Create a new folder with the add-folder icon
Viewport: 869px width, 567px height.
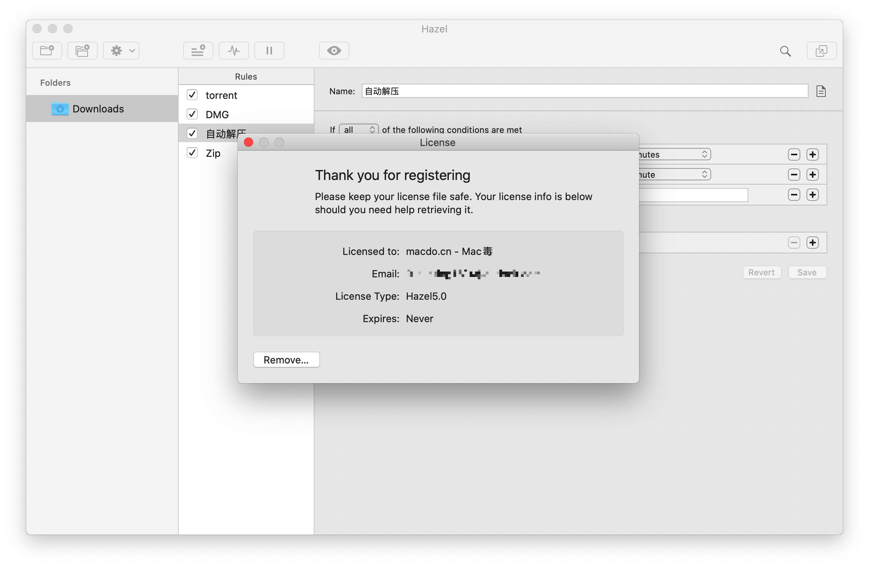(x=47, y=50)
